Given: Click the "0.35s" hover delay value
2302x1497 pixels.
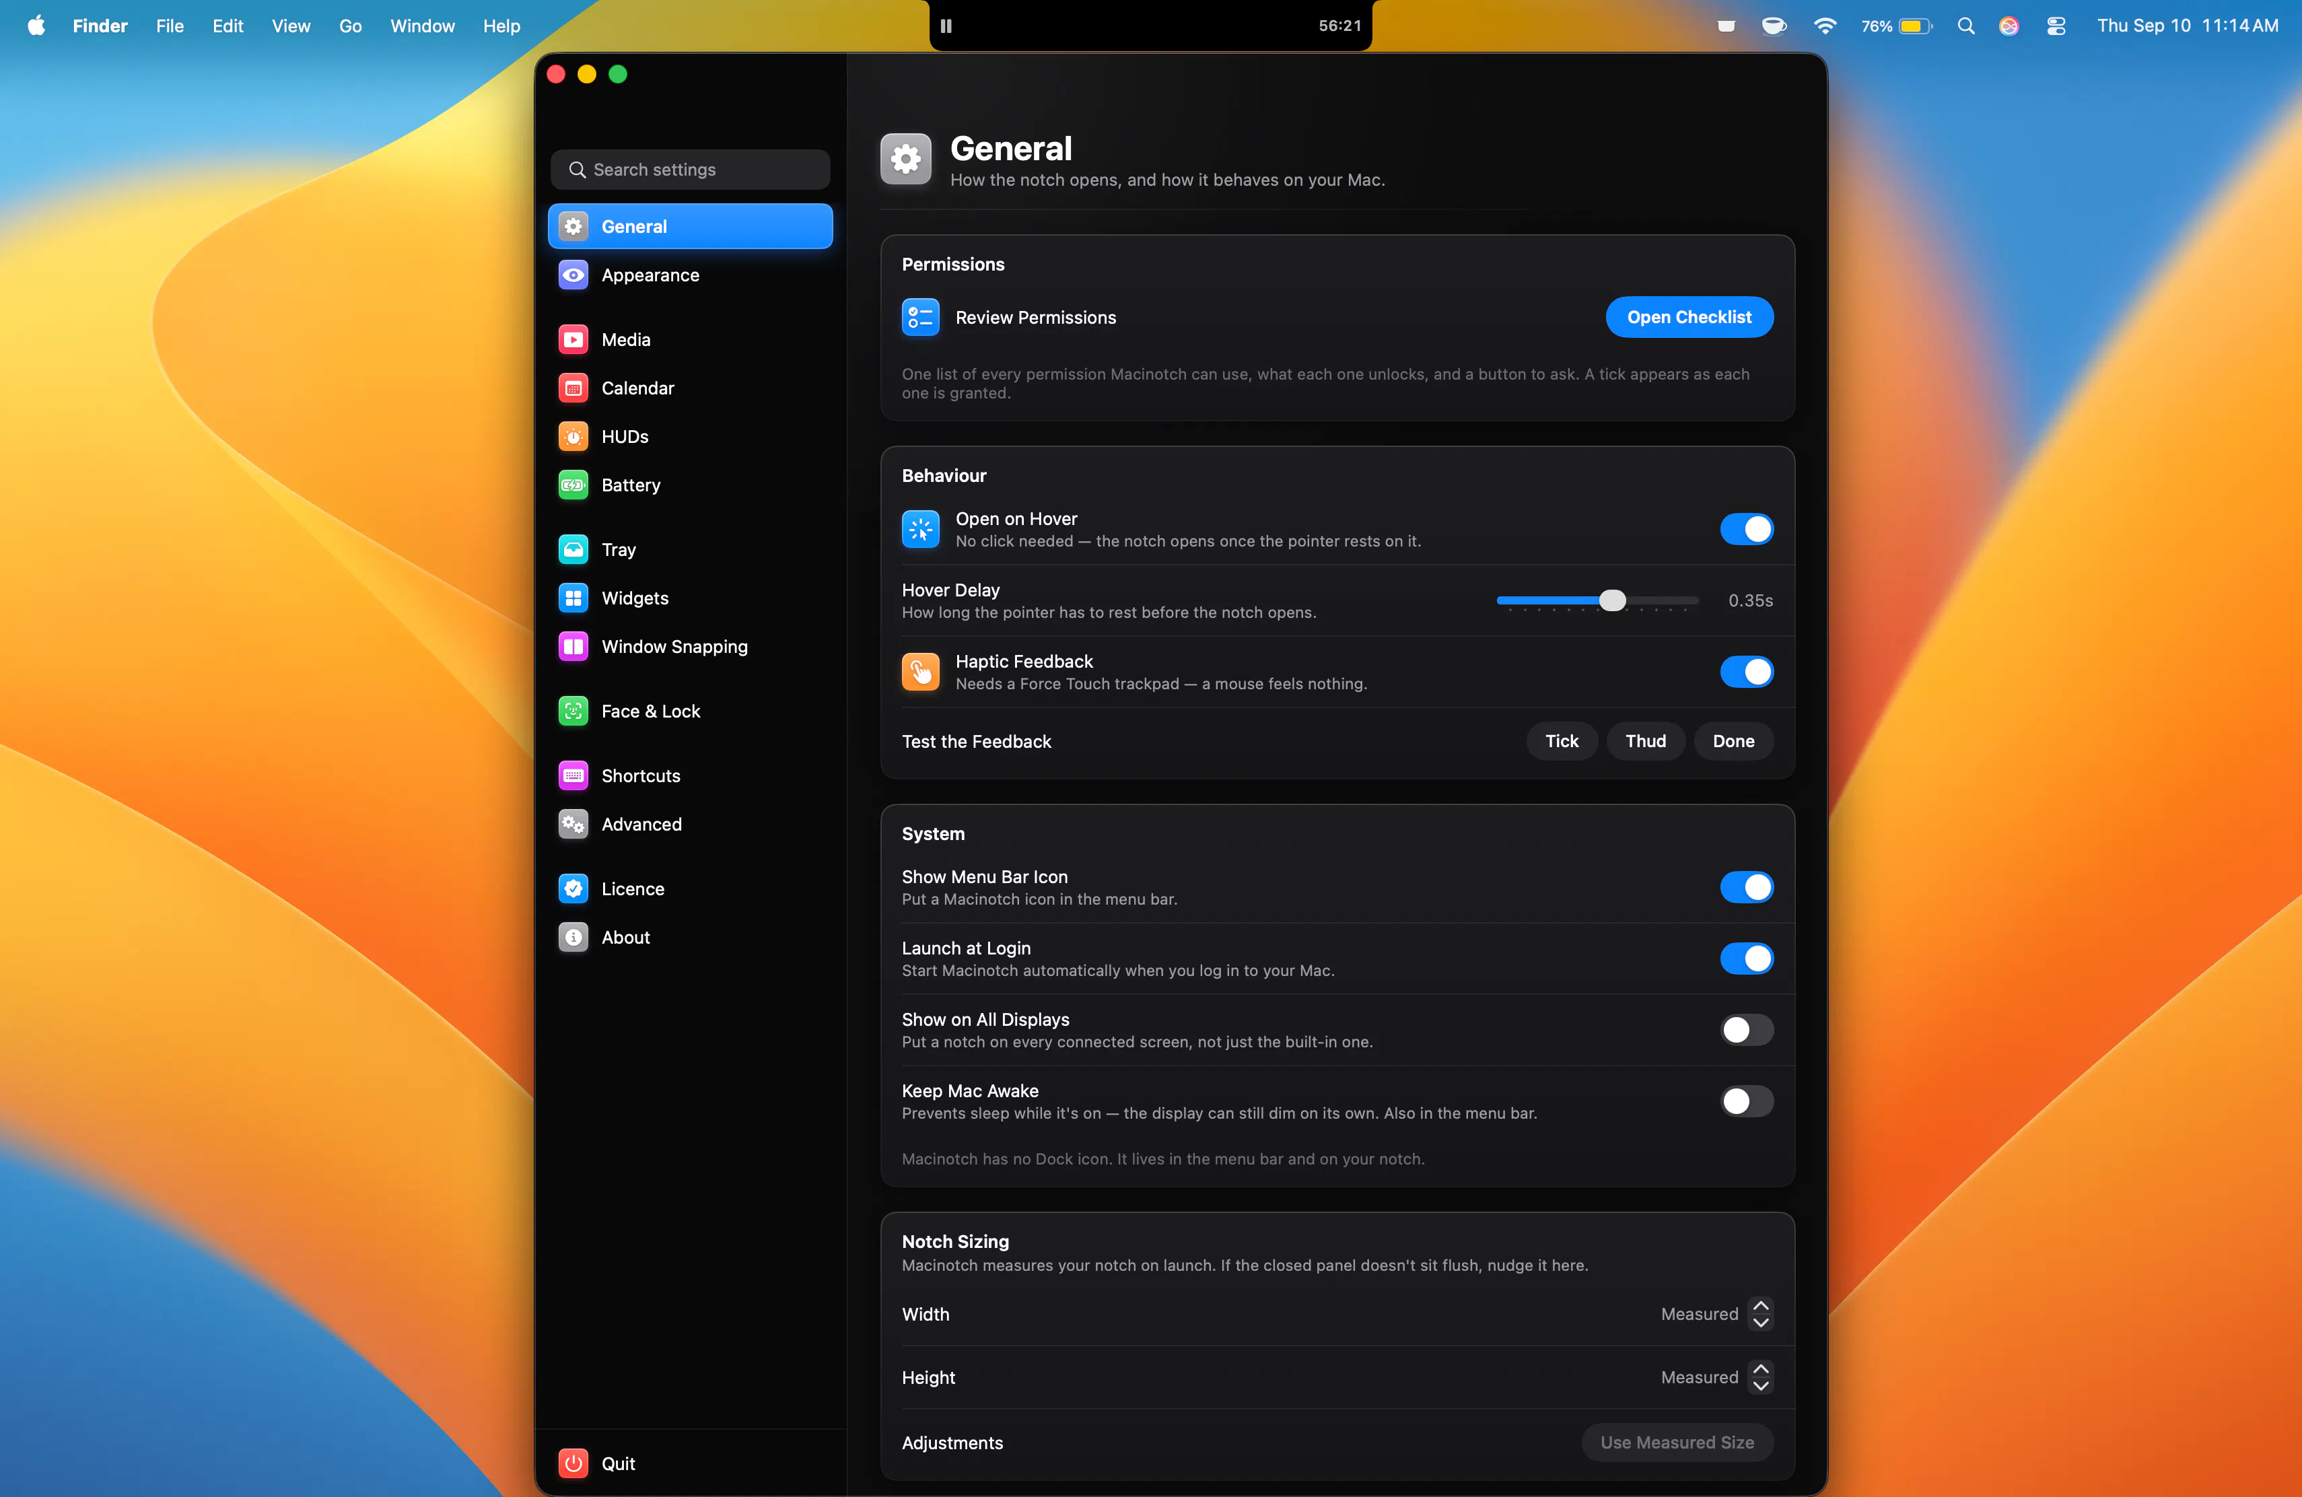Looking at the screenshot, I should click(1749, 600).
